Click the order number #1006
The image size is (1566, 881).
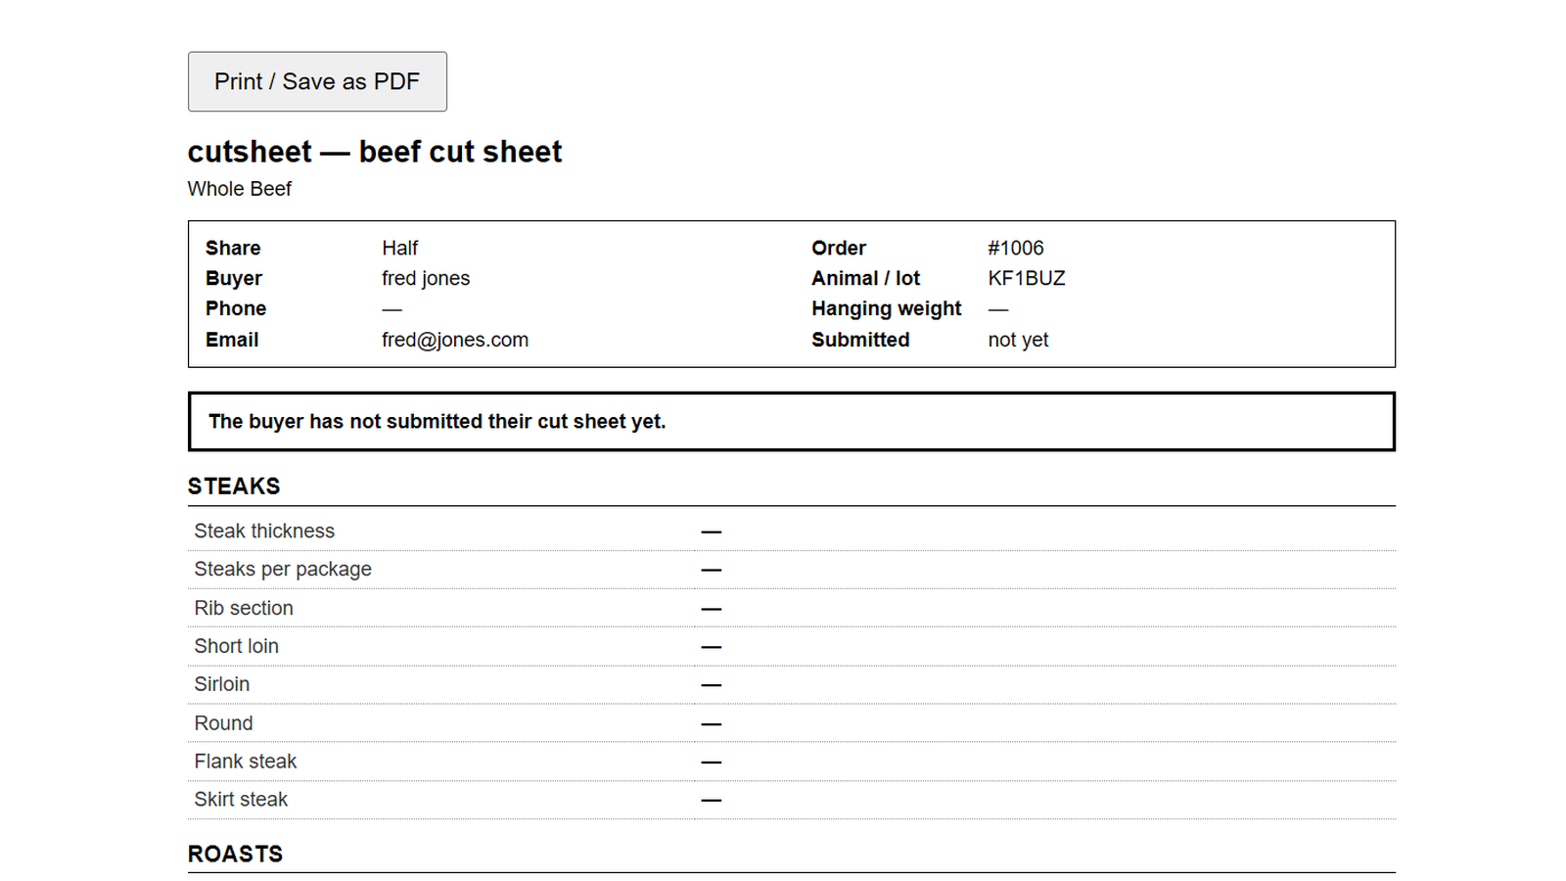(x=1016, y=248)
